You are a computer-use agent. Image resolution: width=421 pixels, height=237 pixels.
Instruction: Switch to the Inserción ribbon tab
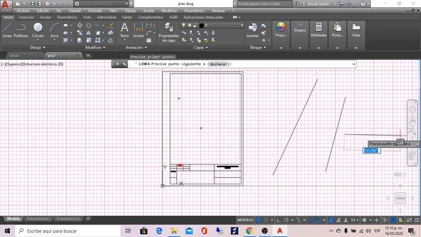[x=26, y=17]
